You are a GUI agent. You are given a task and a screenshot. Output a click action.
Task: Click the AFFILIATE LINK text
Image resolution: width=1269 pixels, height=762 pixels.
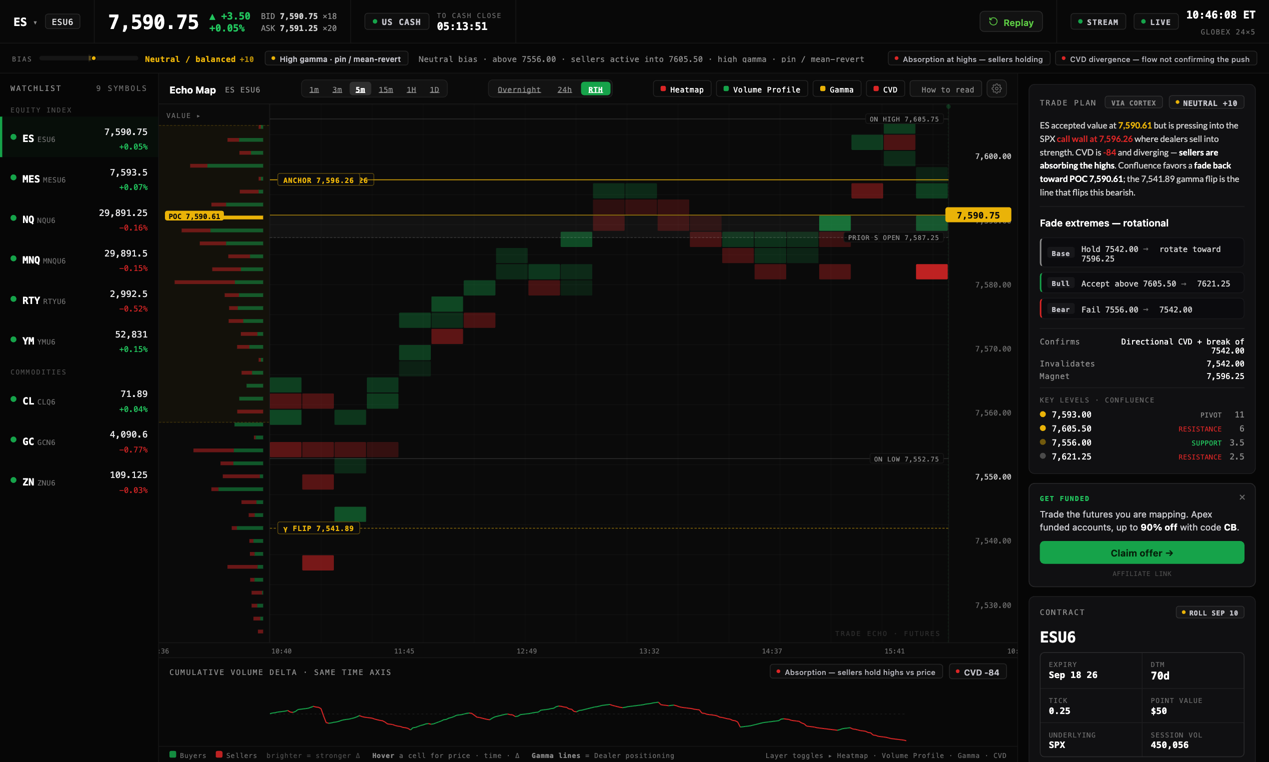click(1141, 574)
